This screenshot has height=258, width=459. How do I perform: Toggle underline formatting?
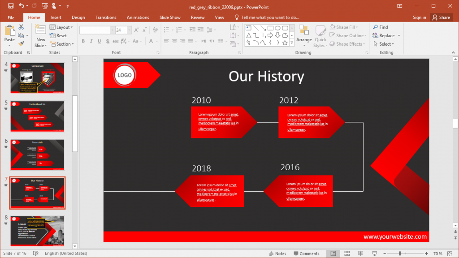98,41
